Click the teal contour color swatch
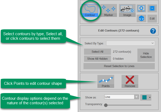This screenshot has height=112, width=161. [x=144, y=97]
